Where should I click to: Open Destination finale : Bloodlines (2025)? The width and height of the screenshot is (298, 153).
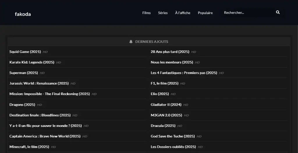tap(40, 115)
